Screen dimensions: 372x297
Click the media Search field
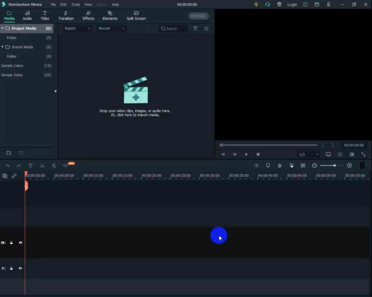173,28
